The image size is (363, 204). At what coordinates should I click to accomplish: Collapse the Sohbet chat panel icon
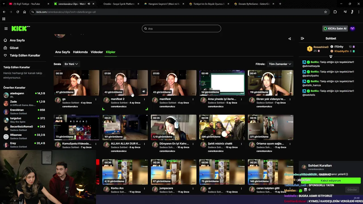(x=302, y=39)
